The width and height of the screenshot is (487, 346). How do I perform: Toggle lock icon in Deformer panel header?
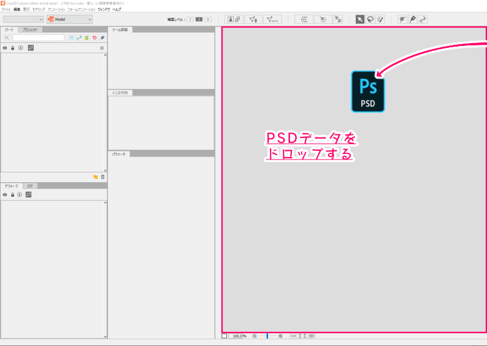click(x=13, y=194)
